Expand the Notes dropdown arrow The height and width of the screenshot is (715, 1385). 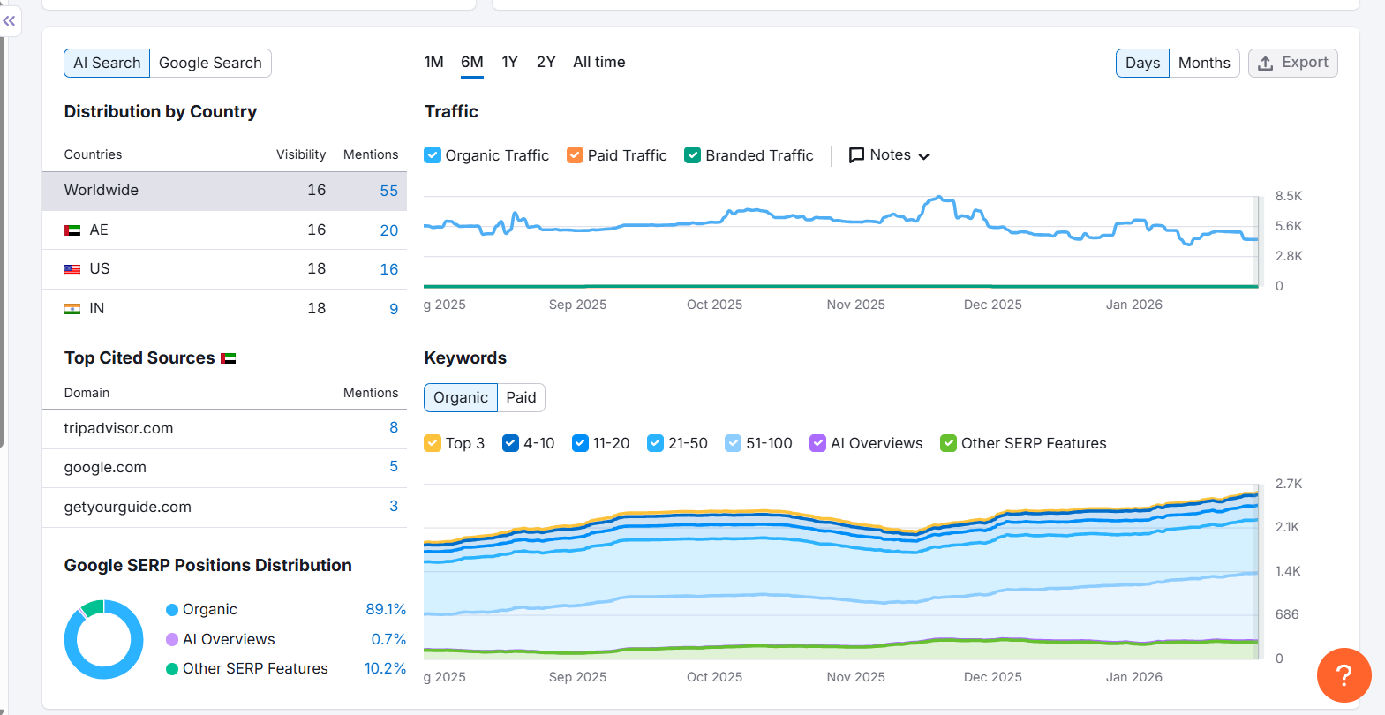coord(924,156)
